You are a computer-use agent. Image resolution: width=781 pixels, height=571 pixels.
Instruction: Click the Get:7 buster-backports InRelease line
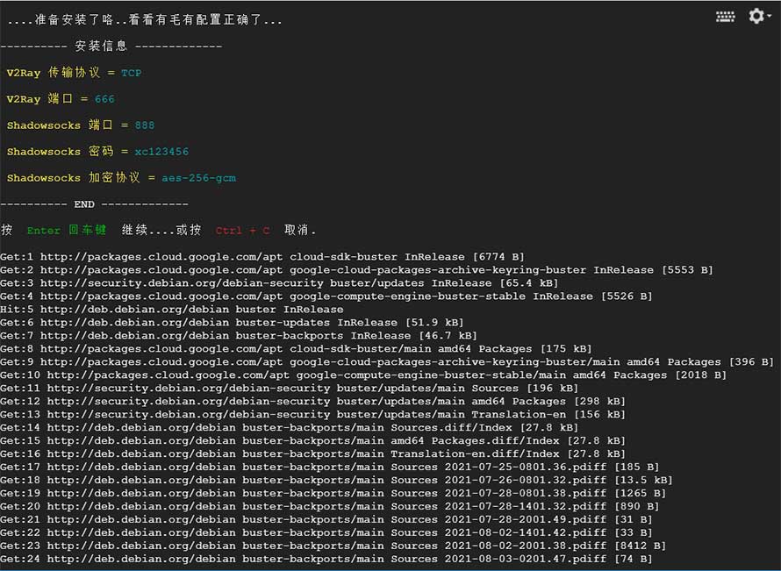(x=239, y=336)
